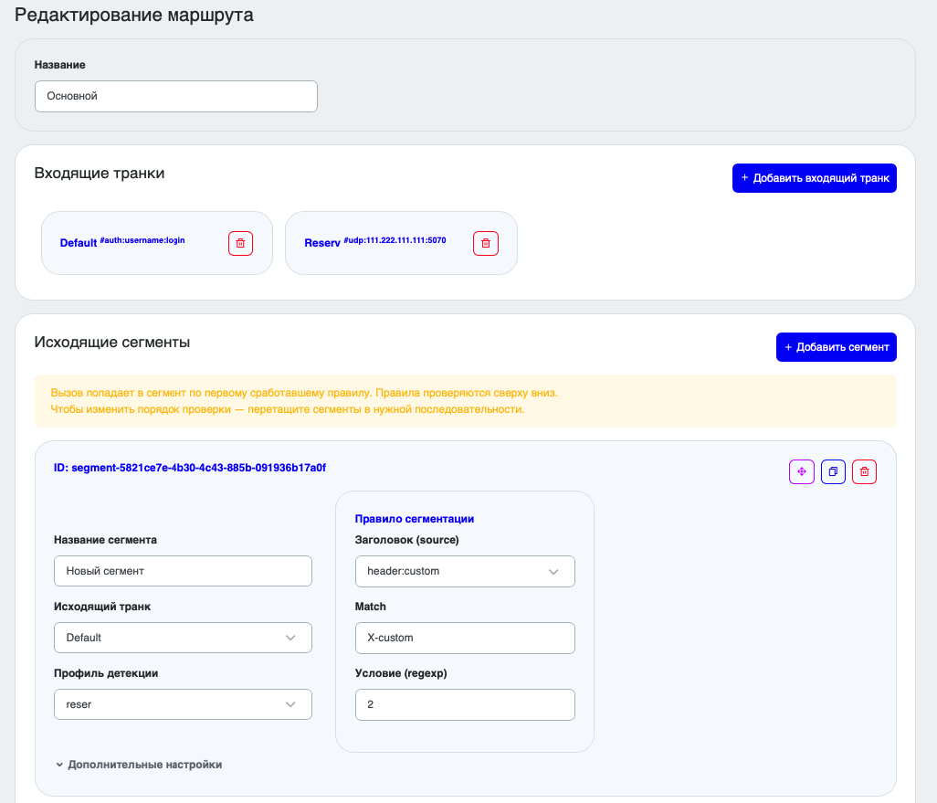Click the Добавить сегмент button

point(836,347)
